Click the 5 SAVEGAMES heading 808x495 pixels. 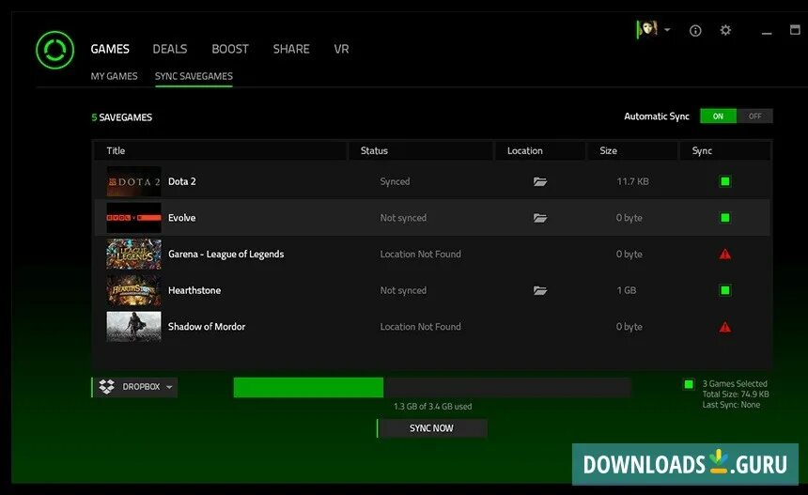(121, 117)
